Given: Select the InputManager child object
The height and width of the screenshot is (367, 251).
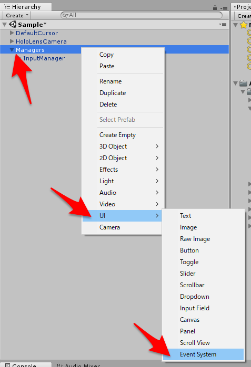Looking at the screenshot, I should point(44,58).
